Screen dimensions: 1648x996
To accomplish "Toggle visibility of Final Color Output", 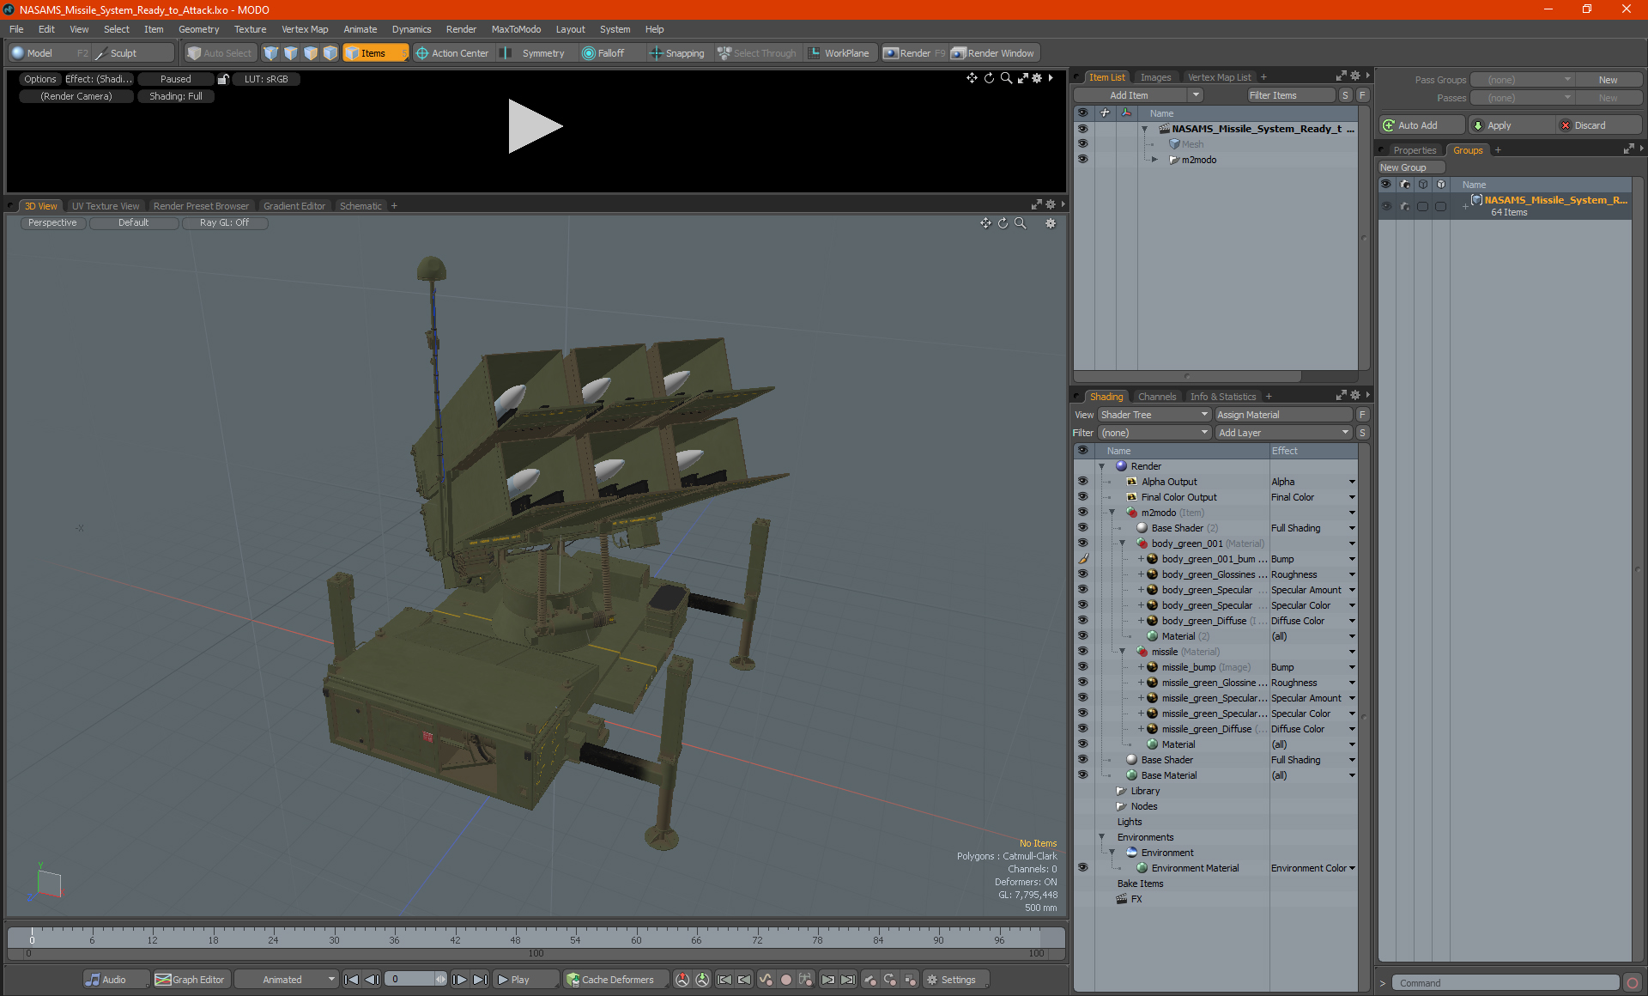I will point(1082,497).
